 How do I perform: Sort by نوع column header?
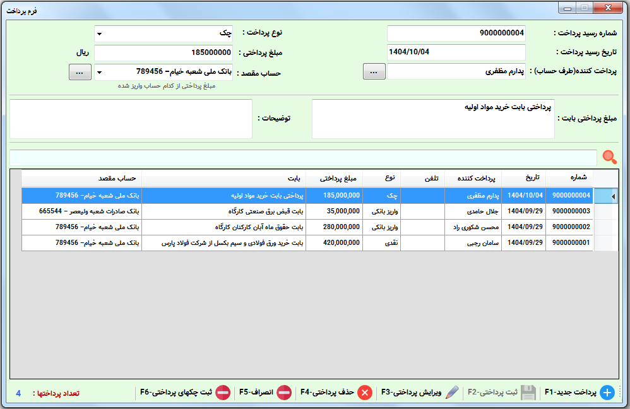(x=382, y=179)
